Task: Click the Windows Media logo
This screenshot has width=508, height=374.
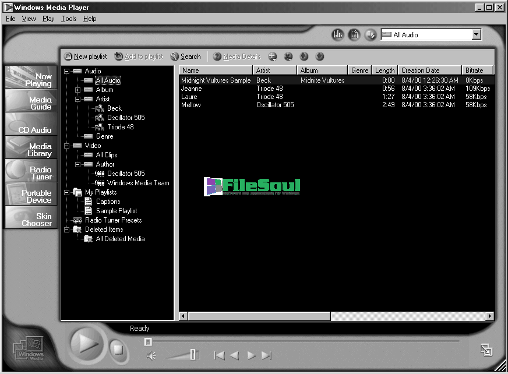Action: (29, 350)
